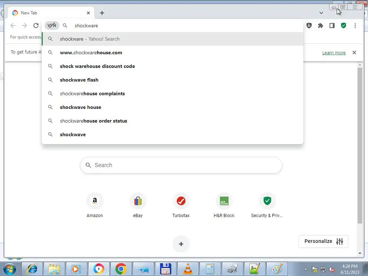This screenshot has width=368, height=276.
Task: Open Windows Explorer folder in taskbar
Action: [x=54, y=269]
